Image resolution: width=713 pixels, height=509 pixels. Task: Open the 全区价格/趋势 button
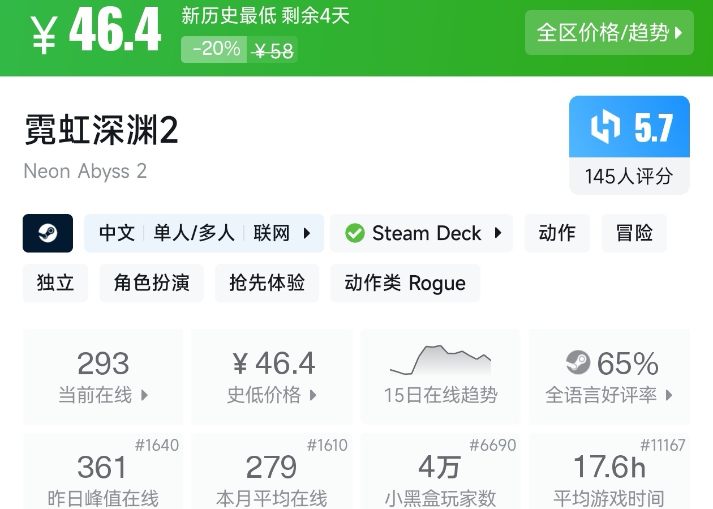pos(609,33)
